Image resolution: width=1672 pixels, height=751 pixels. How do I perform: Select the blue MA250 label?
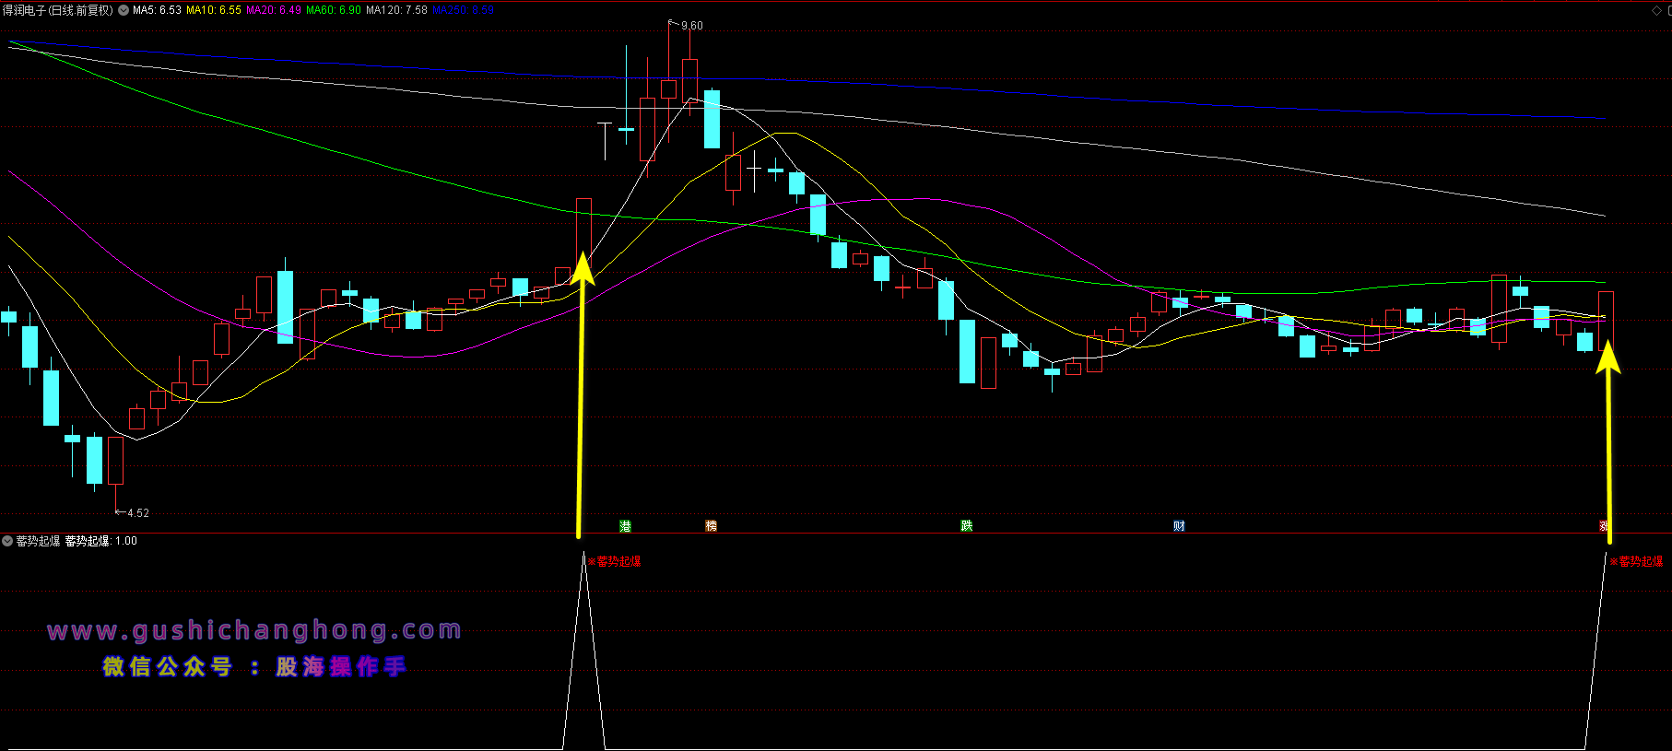(463, 10)
